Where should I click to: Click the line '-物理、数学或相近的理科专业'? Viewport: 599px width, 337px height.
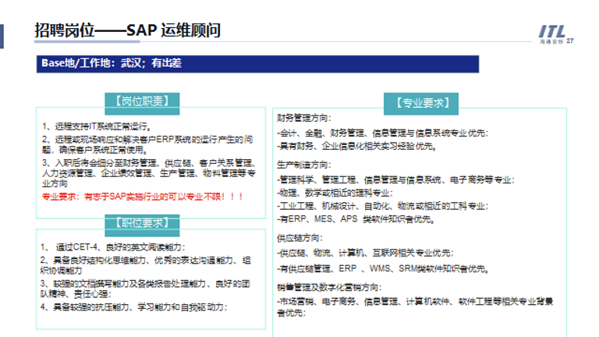point(335,193)
